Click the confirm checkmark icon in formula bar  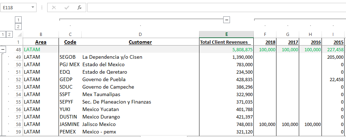67,7
